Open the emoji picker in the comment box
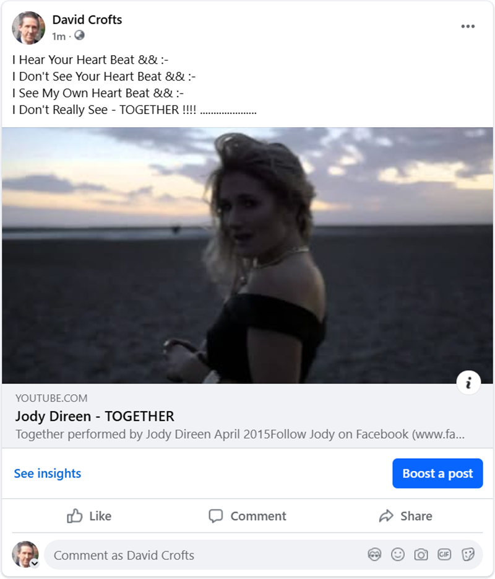The height and width of the screenshot is (579, 495). click(x=398, y=555)
